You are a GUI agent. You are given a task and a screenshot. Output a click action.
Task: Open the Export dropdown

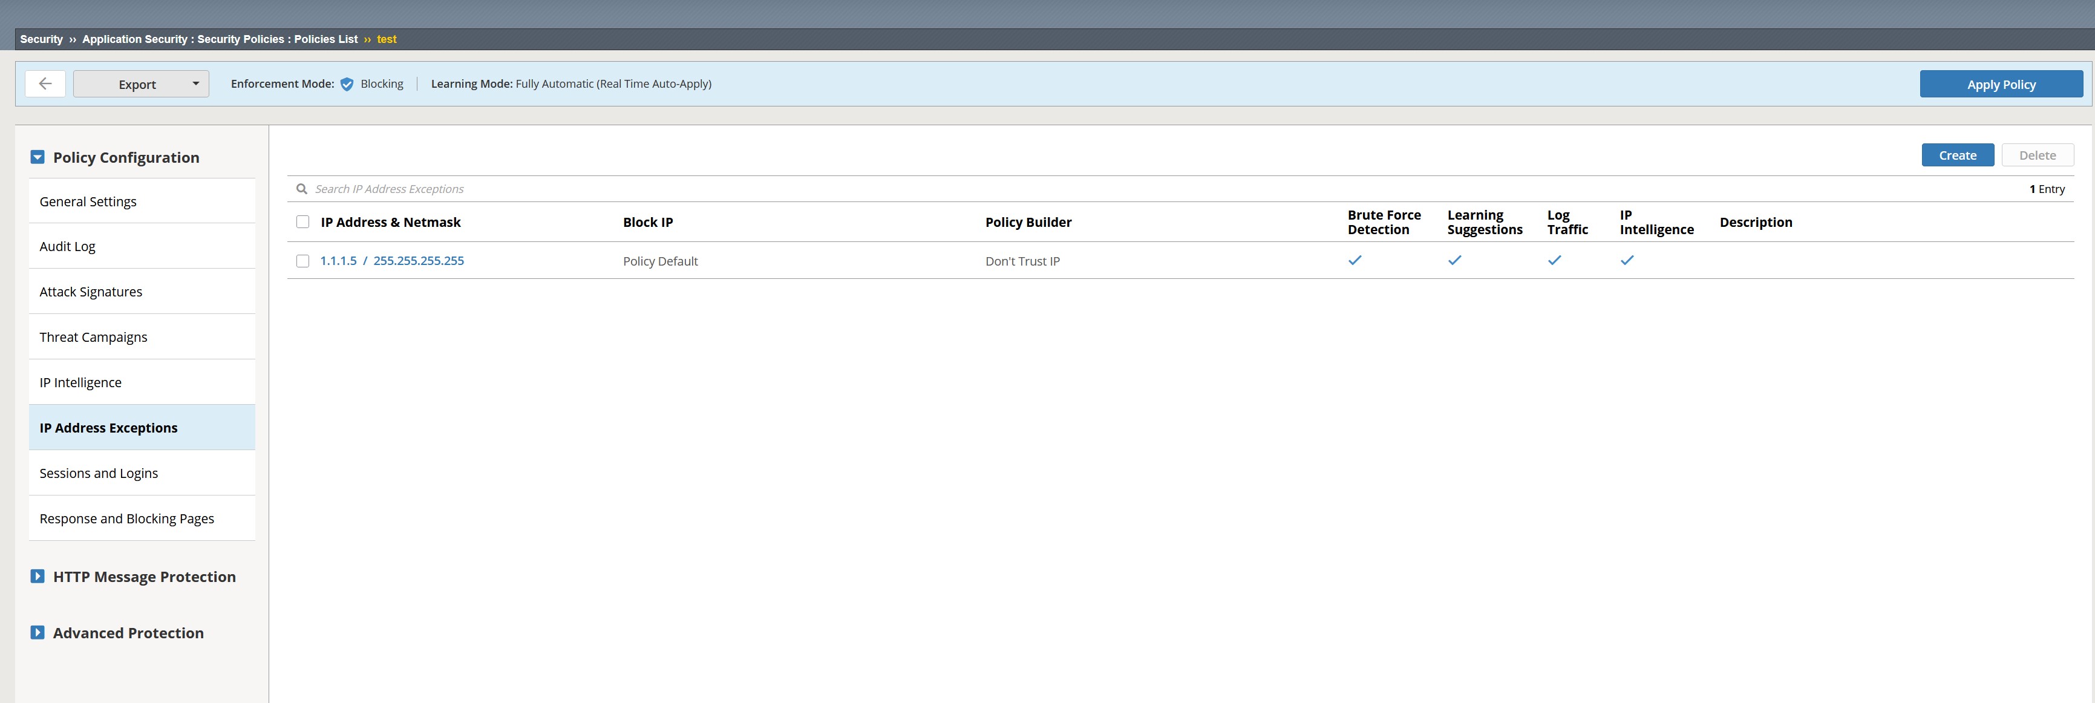(141, 84)
